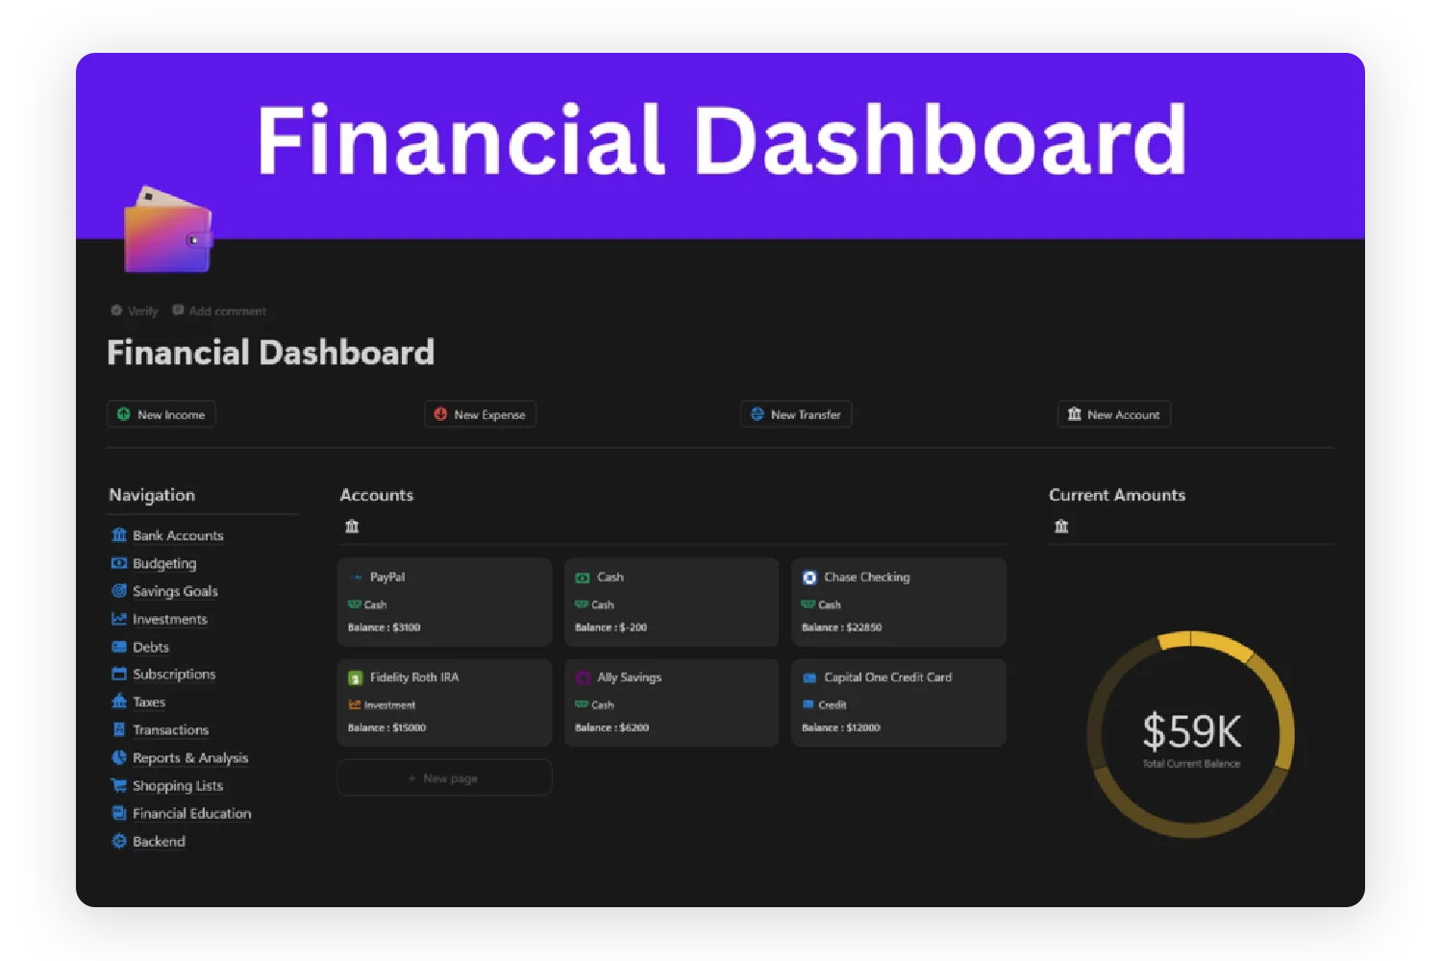Viewport: 1442px width, 961px height.
Task: Add a New page to Accounts
Action: (444, 777)
